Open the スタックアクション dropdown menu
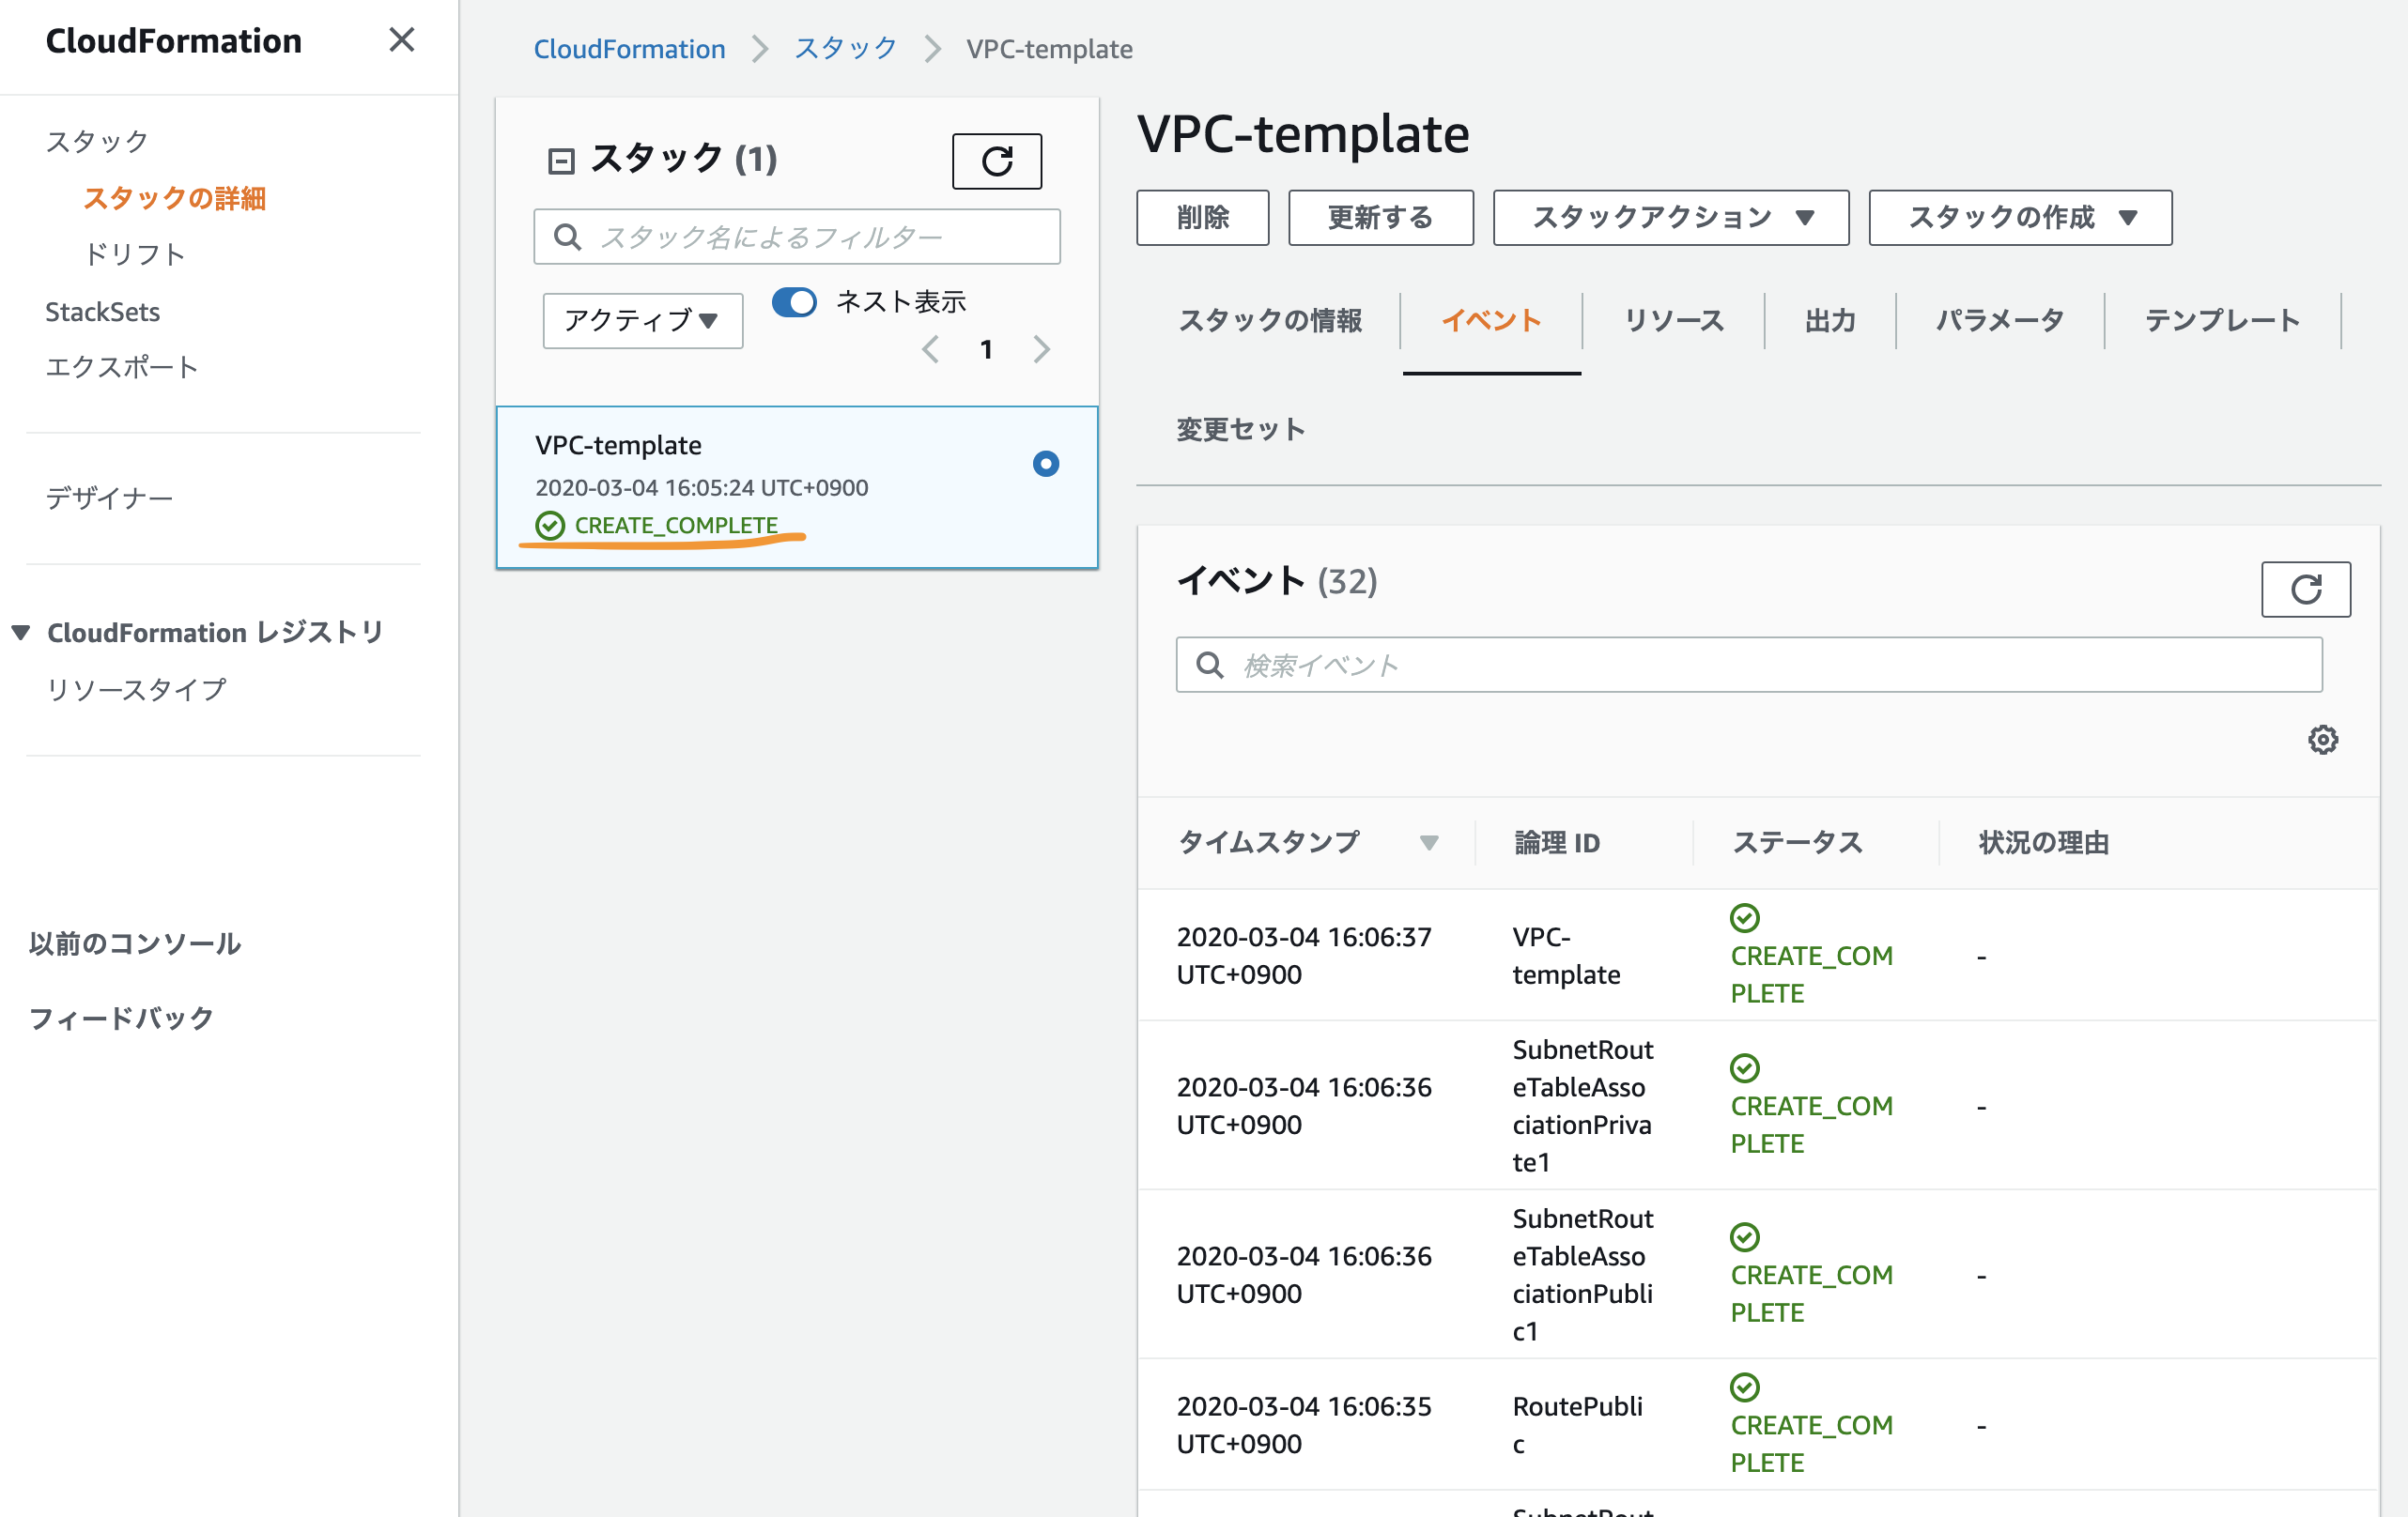Screen dimensions: 2408x1517 coord(1670,217)
